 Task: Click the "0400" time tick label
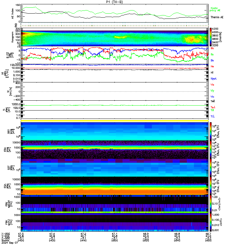pyautogui.click(x=21, y=241)
